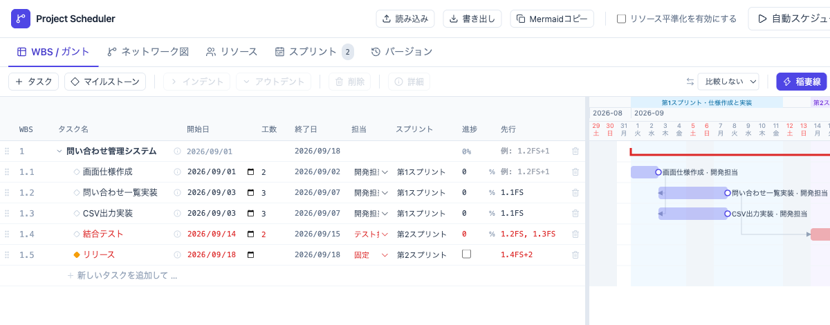Grab drag handle of row 1.4
The image size is (830, 325).
7,234
